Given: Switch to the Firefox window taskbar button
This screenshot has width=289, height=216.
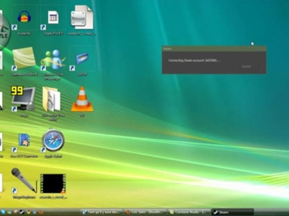Looking at the screenshot, I should click(145, 212).
